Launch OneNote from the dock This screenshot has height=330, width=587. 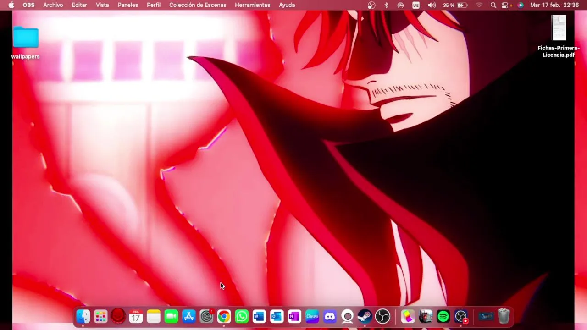294,316
